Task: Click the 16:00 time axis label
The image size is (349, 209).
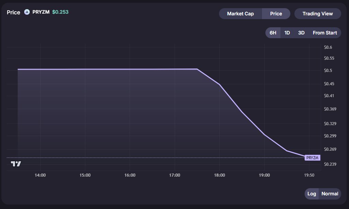Action: [x=130, y=175]
